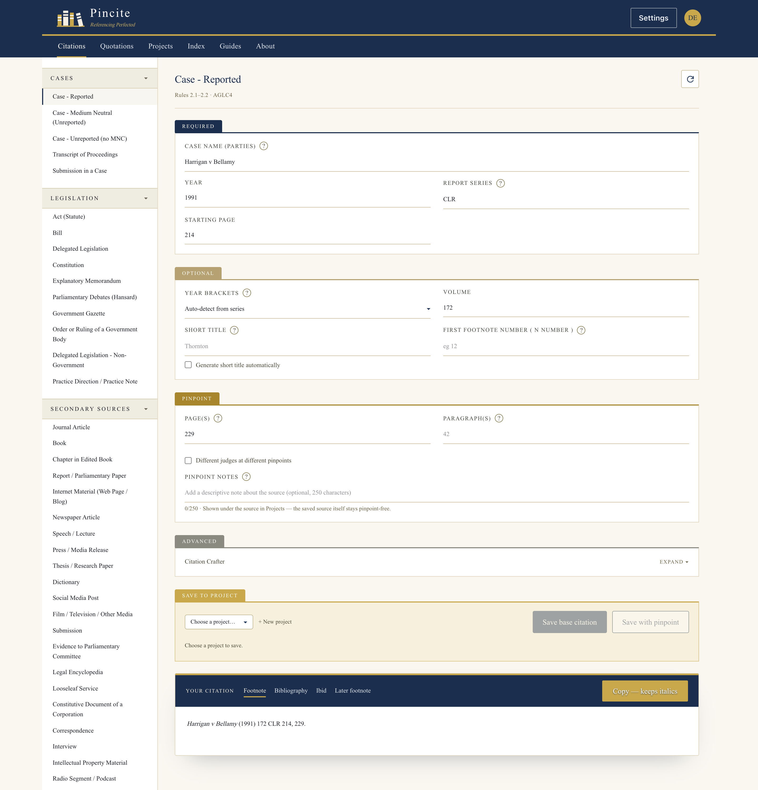
Task: Show help for Short Title
Action: tap(234, 330)
